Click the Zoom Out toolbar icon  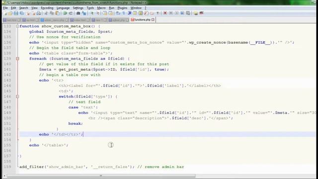[97, 13]
